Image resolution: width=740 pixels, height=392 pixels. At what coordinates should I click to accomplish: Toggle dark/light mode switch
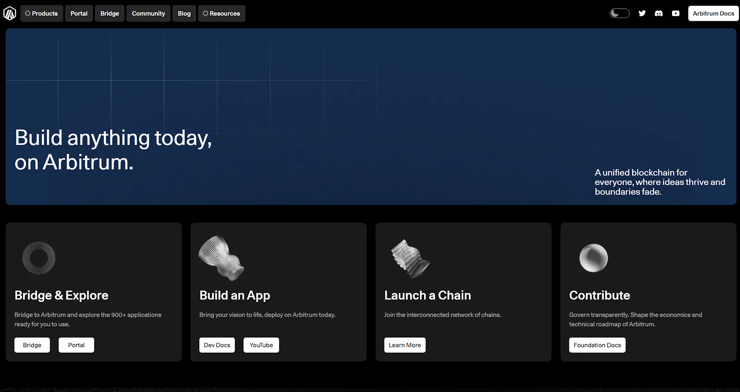click(619, 13)
